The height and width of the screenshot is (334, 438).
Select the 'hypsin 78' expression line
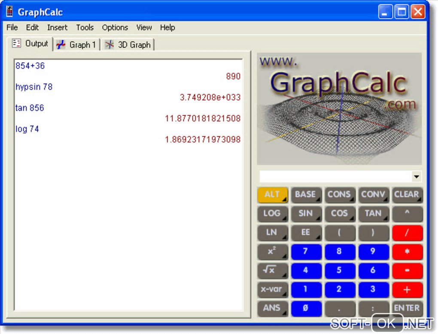(34, 87)
